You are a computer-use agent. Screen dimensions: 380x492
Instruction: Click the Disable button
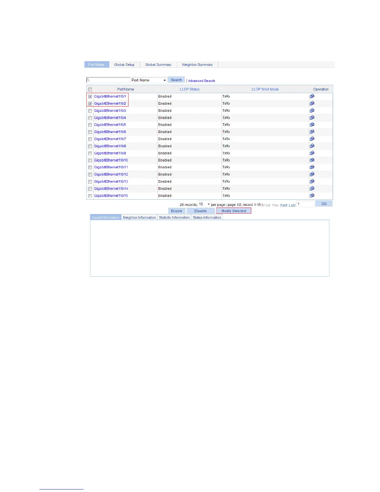point(201,211)
